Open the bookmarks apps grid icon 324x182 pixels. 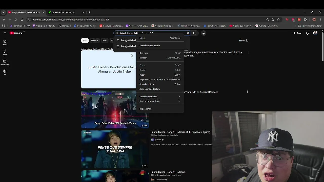[3, 26]
